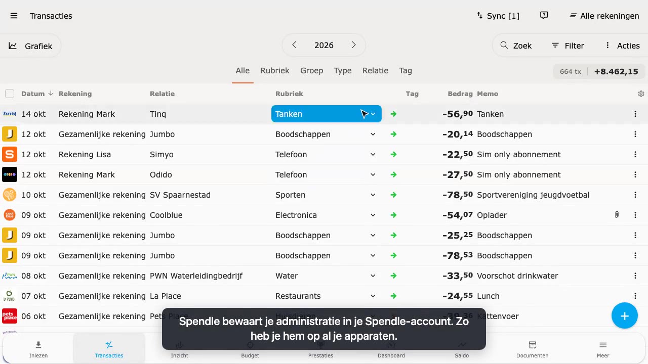Image resolution: width=648 pixels, height=364 pixels.
Task: Tick the select-all checkbox in the header
Action: pyautogui.click(x=10, y=94)
